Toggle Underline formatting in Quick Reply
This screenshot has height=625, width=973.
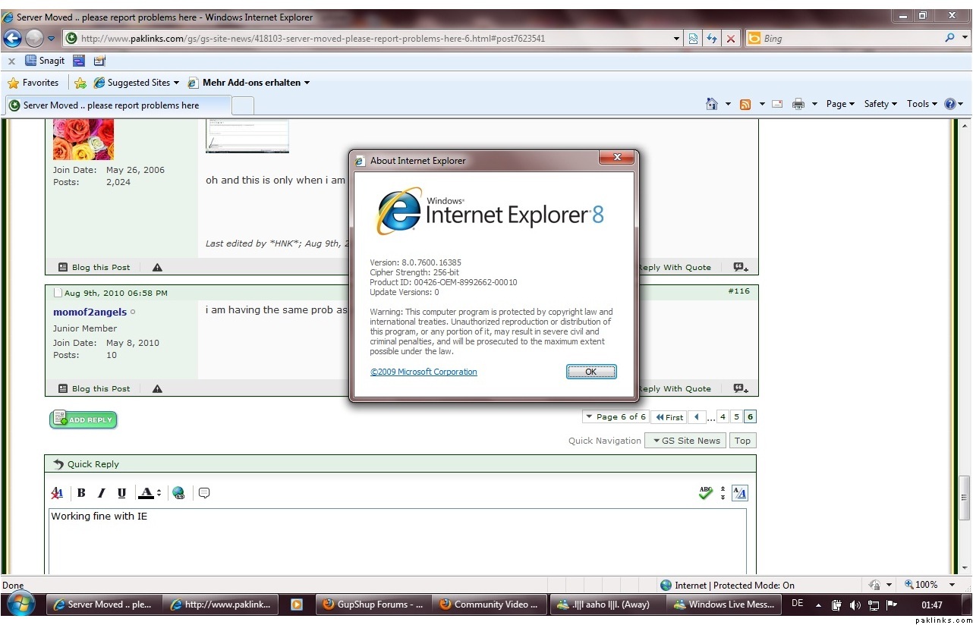pos(121,493)
